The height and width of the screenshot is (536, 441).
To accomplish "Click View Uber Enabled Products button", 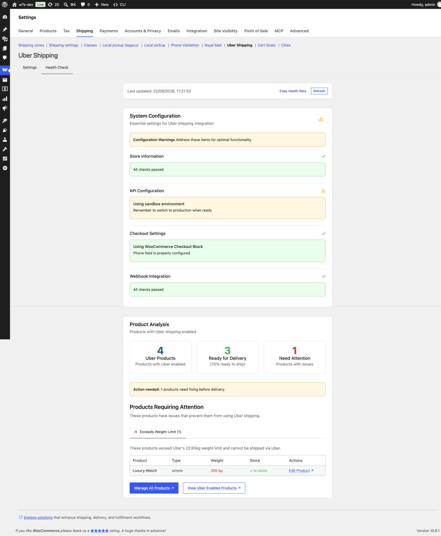I will (x=214, y=488).
